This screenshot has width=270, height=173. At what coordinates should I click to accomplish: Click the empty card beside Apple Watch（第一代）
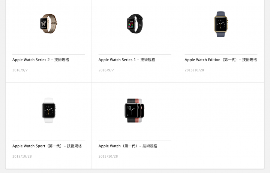pyautogui.click(x=221, y=126)
